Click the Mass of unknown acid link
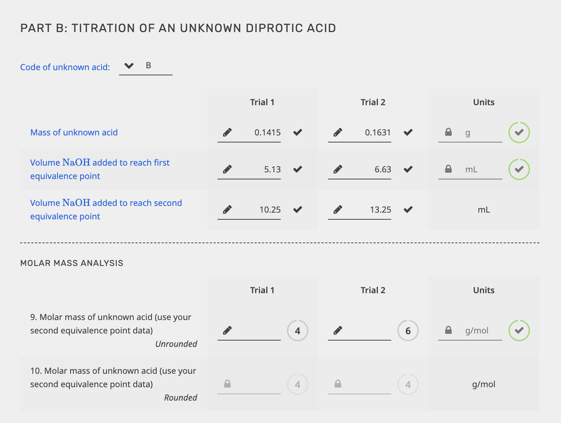561x423 pixels. [x=74, y=132]
